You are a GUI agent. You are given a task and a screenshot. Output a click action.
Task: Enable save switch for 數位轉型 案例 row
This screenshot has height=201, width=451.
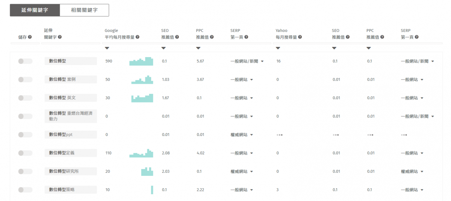[25, 80]
